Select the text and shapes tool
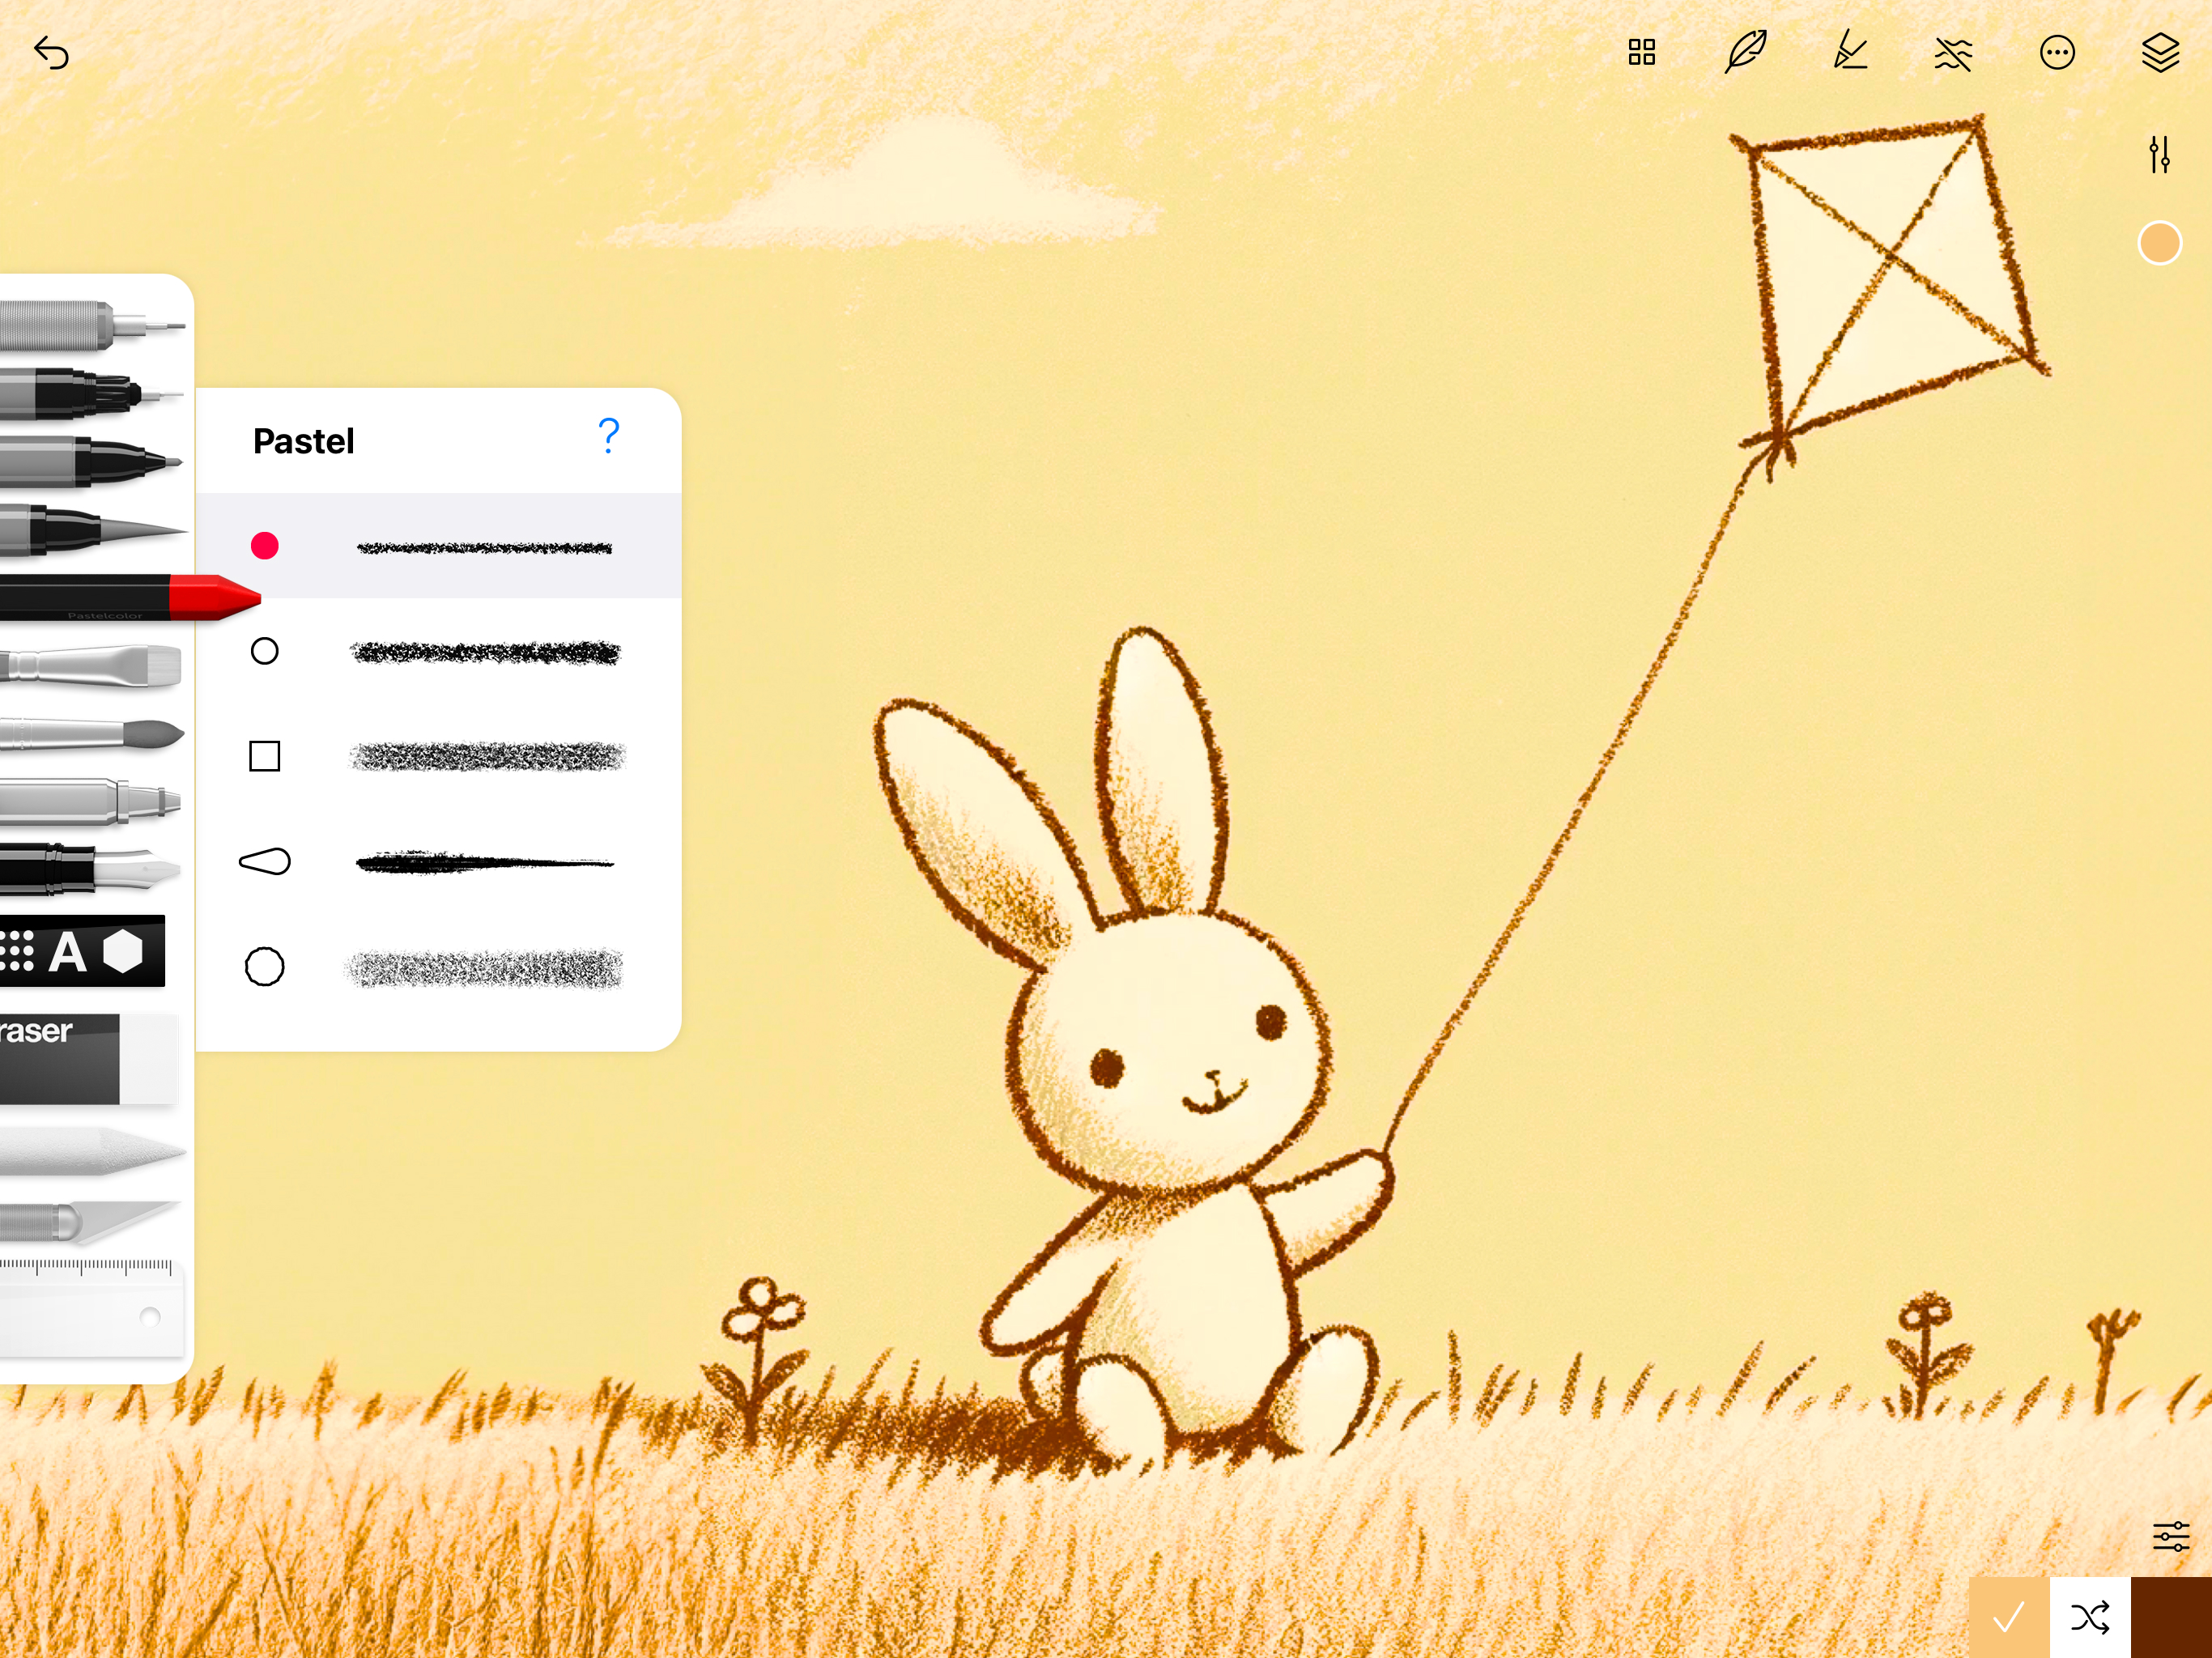2212x1658 pixels. [80, 951]
